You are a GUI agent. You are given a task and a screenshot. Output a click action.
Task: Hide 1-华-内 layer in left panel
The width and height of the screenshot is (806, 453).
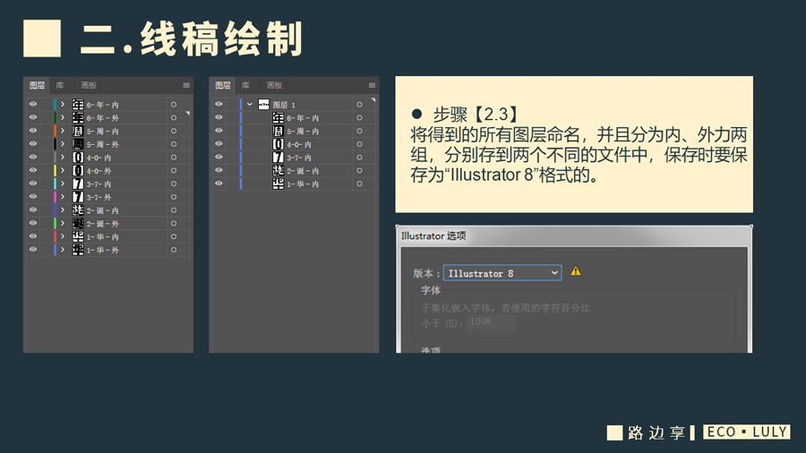tap(33, 236)
